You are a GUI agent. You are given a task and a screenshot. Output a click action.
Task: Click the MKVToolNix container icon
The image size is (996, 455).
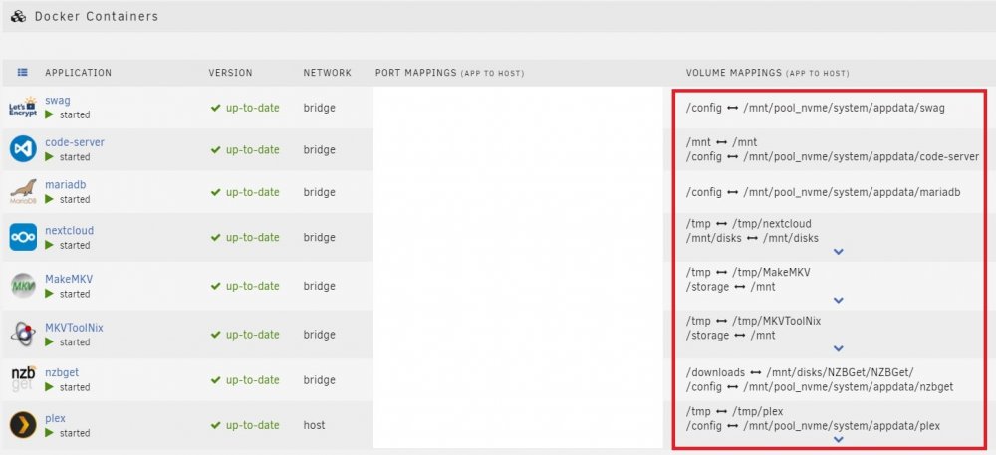[x=23, y=335]
